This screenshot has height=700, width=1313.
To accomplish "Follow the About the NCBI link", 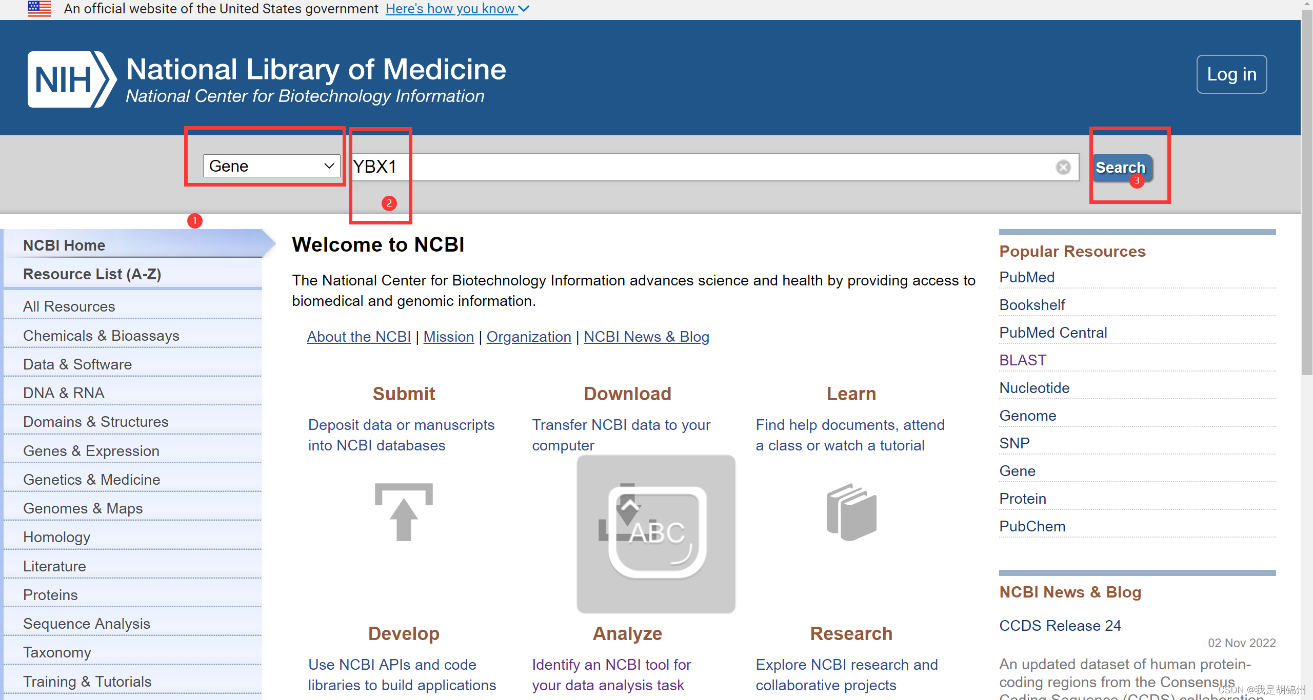I will pos(359,337).
